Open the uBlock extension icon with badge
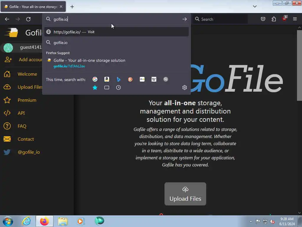 [284, 19]
